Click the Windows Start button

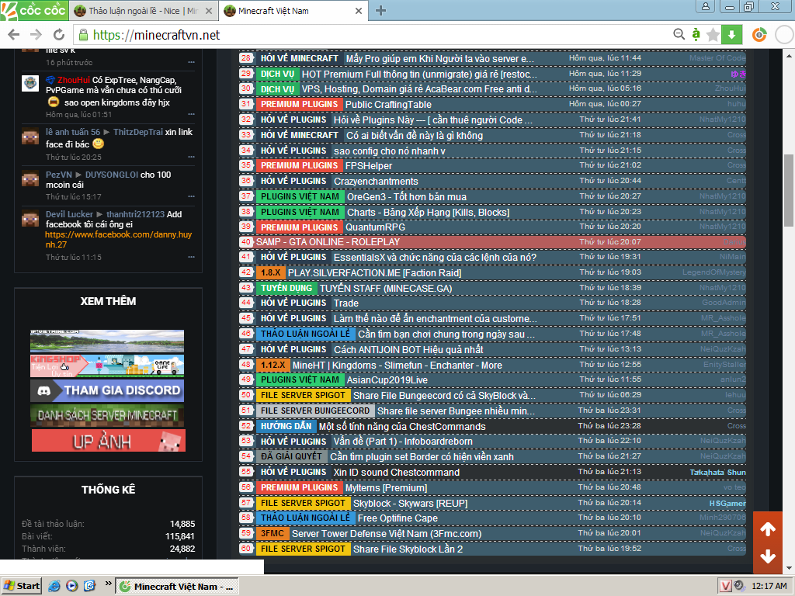click(21, 586)
